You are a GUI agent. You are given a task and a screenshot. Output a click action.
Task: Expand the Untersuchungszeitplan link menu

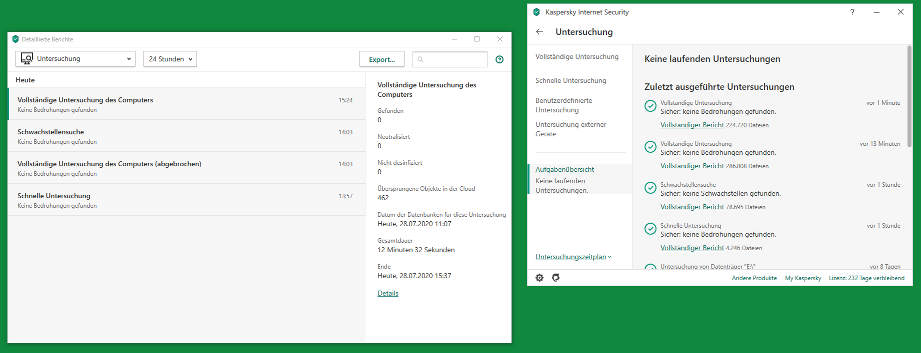click(573, 257)
